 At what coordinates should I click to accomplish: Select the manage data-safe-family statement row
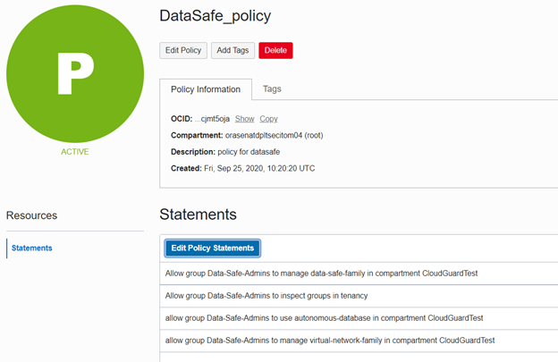click(x=359, y=274)
